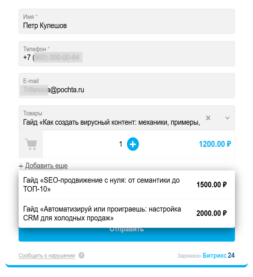This screenshot has width=253, height=277.
Task: Expand the Товары dropdown chevron
Action: tap(227, 118)
